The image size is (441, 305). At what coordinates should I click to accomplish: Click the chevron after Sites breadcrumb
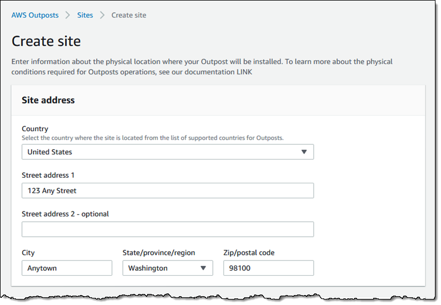(102, 15)
